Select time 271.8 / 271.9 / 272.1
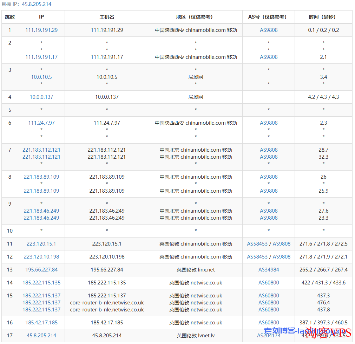355x344 pixels. click(323, 256)
